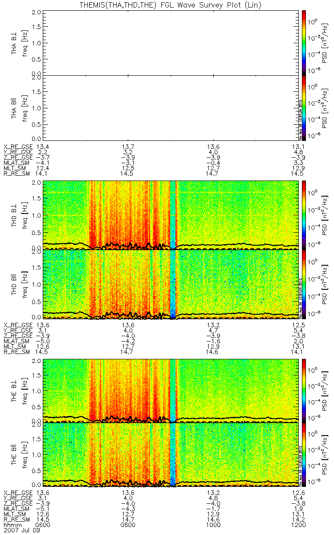Screen dimensions: 334x535
Task: Click MLAT_SM value -0.4 under THA panels
Action: pos(214,162)
